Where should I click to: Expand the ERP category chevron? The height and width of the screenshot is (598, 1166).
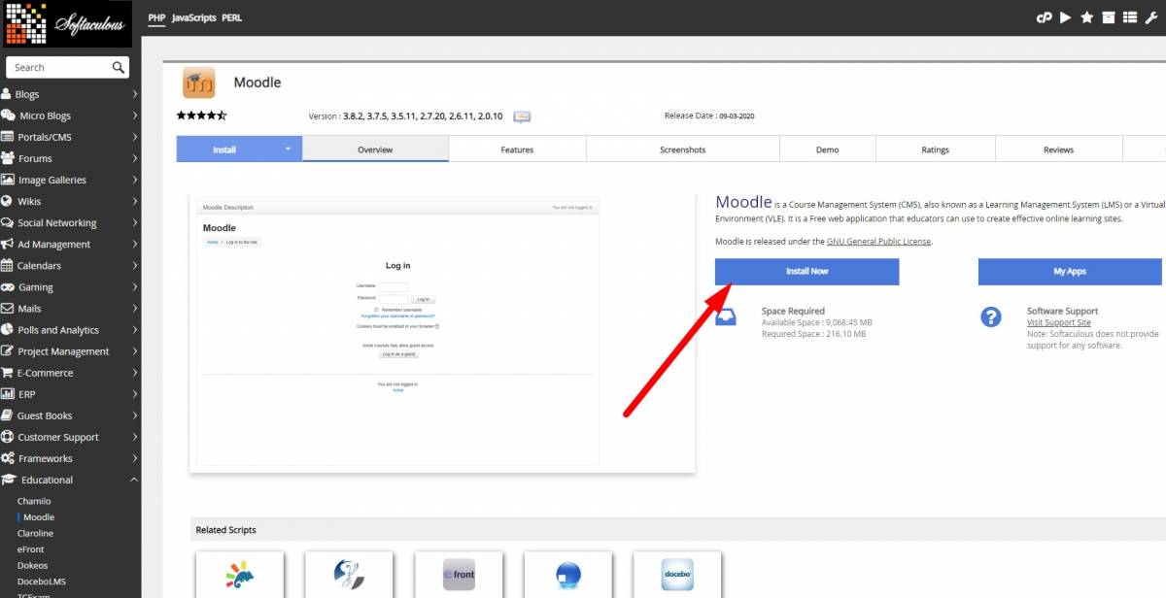pyautogui.click(x=134, y=394)
